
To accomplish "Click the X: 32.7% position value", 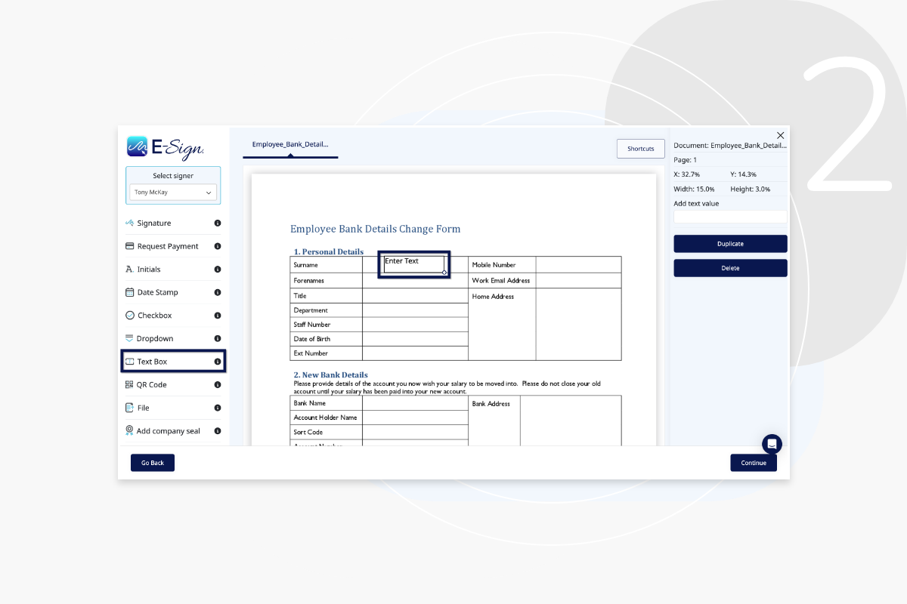I will [687, 174].
